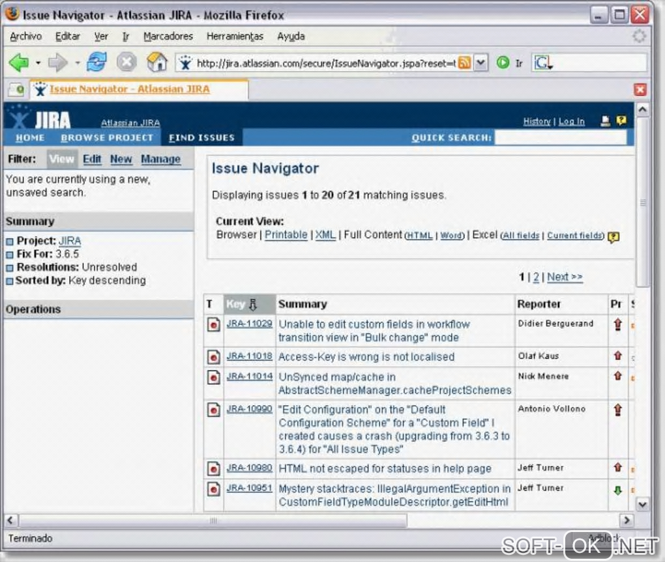
Task: Click the issue type icon for JRA-11014
Action: pyautogui.click(x=213, y=377)
